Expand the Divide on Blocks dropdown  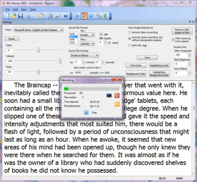click(x=85, y=56)
